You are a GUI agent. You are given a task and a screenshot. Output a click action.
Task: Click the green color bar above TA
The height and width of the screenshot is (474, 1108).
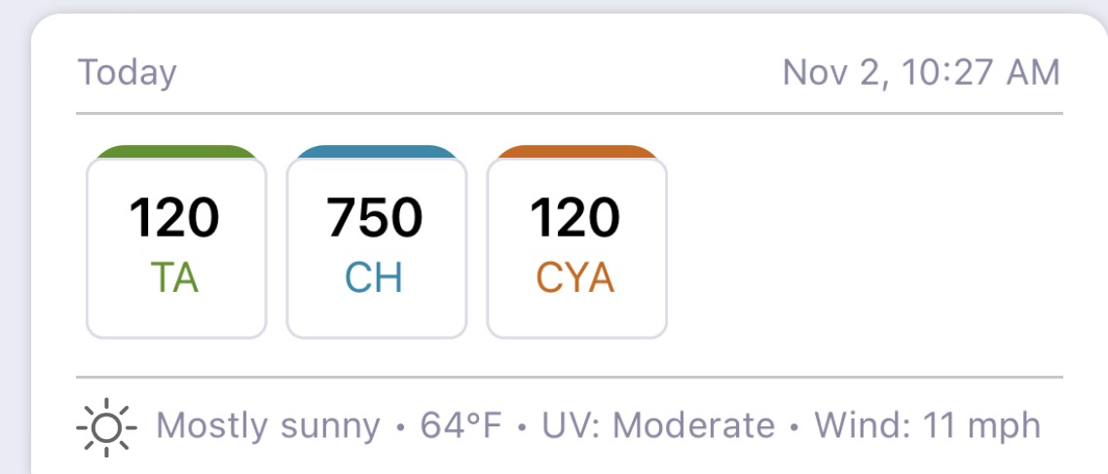[x=176, y=151]
